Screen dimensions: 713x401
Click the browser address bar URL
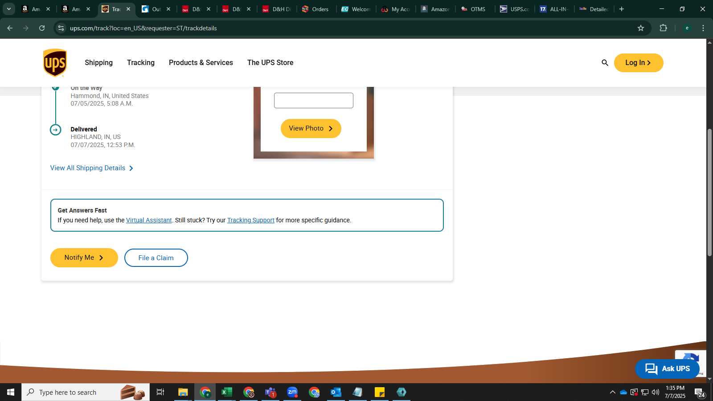tap(143, 28)
